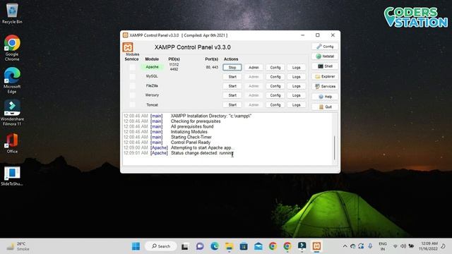452x254 pixels.
Task: Open XAMPP Config on right sidebar
Action: click(x=325, y=47)
